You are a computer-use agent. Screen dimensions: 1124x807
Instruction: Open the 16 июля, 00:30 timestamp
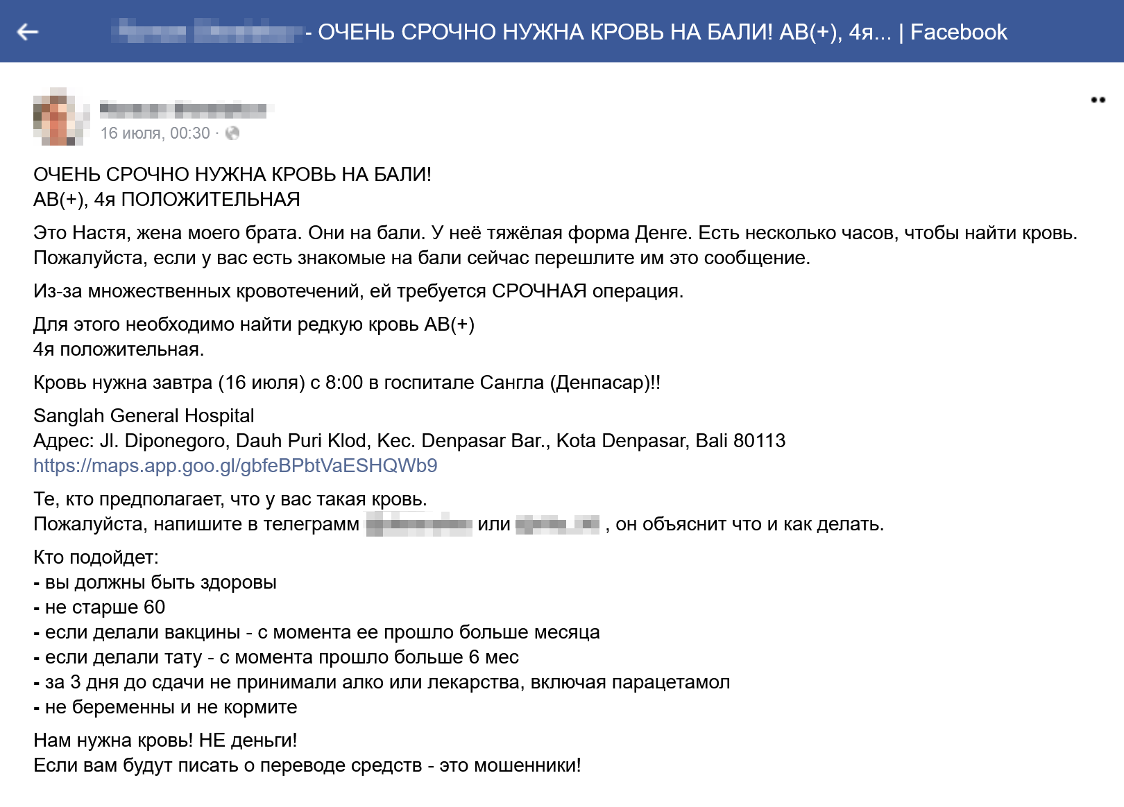(x=155, y=133)
